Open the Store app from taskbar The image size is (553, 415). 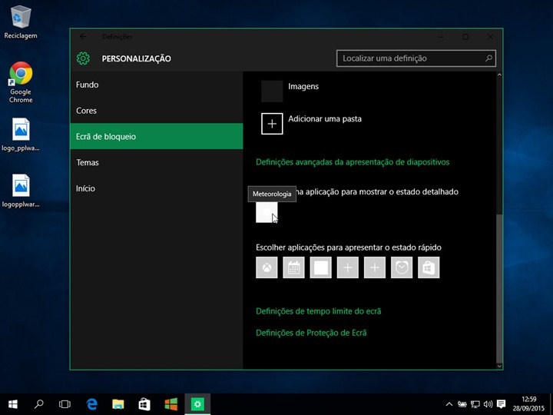pos(144,404)
